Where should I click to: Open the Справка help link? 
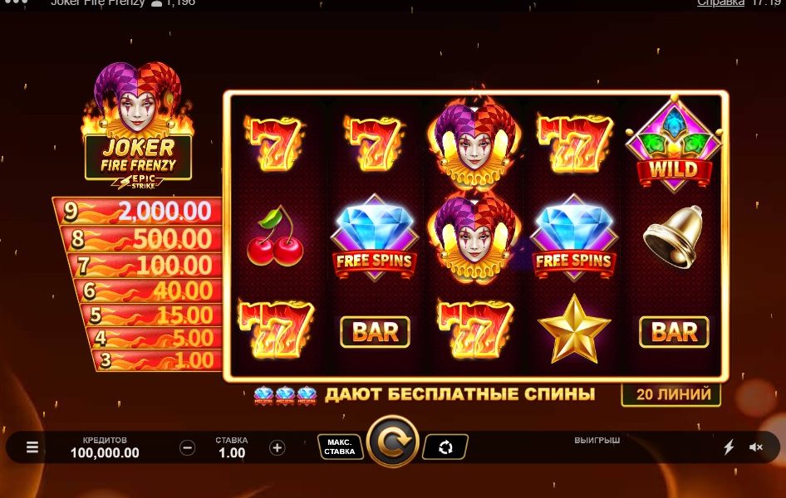(x=721, y=3)
